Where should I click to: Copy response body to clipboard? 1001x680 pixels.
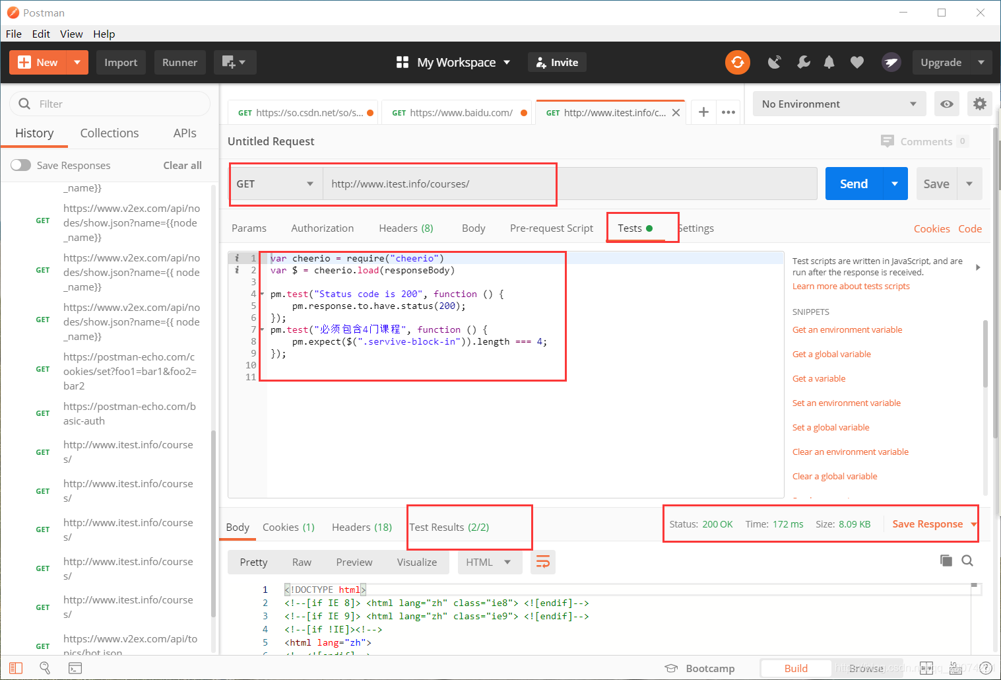click(946, 561)
